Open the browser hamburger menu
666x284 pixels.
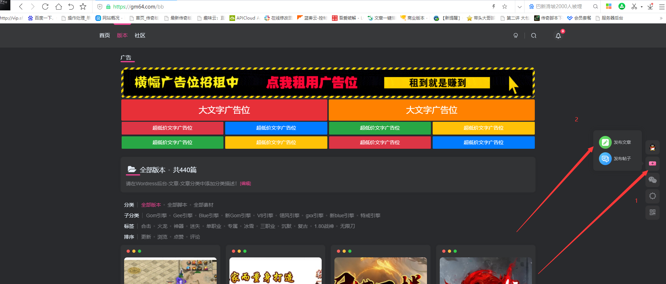[662, 7]
